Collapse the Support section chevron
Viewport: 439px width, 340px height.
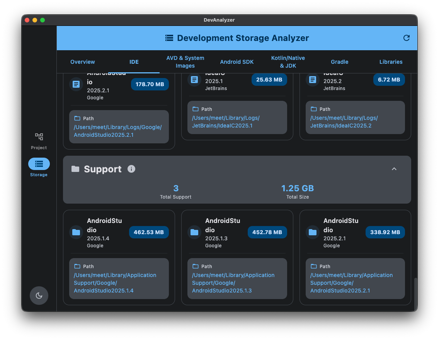click(x=394, y=169)
